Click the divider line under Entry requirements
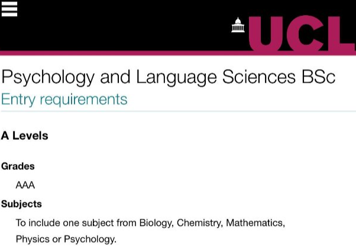The image size is (356, 246). pos(178,111)
